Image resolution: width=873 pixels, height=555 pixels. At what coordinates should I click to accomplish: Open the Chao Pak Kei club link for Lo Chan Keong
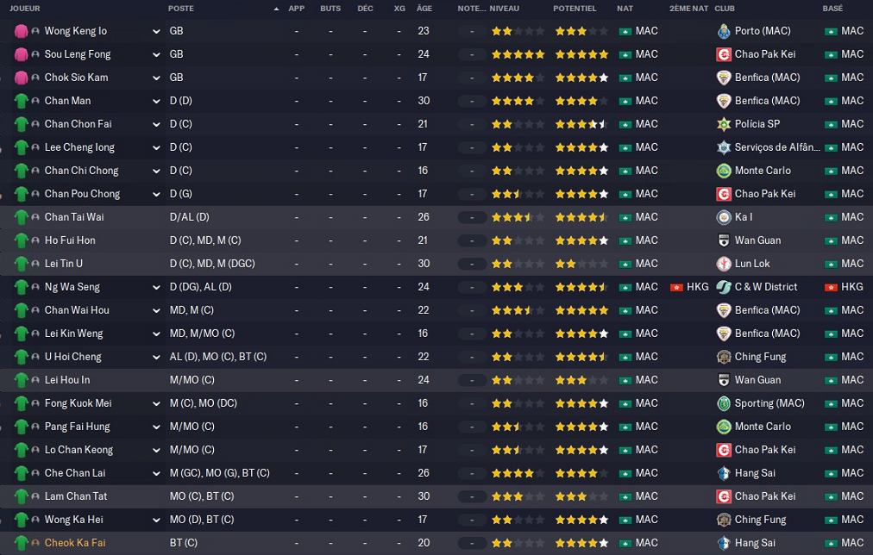tap(764, 450)
